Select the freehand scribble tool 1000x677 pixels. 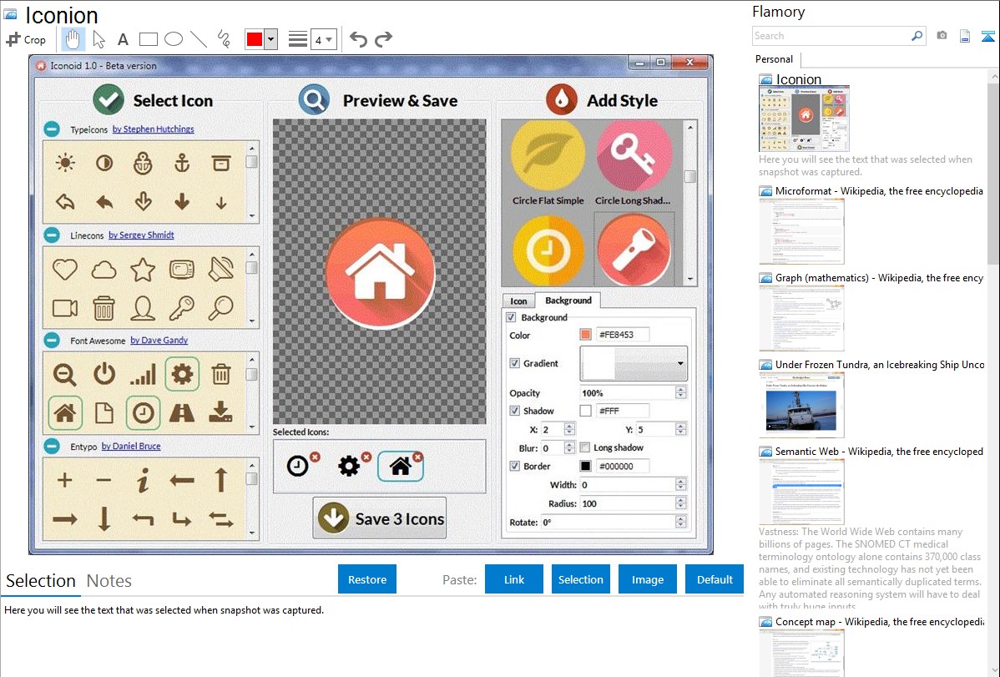(224, 39)
